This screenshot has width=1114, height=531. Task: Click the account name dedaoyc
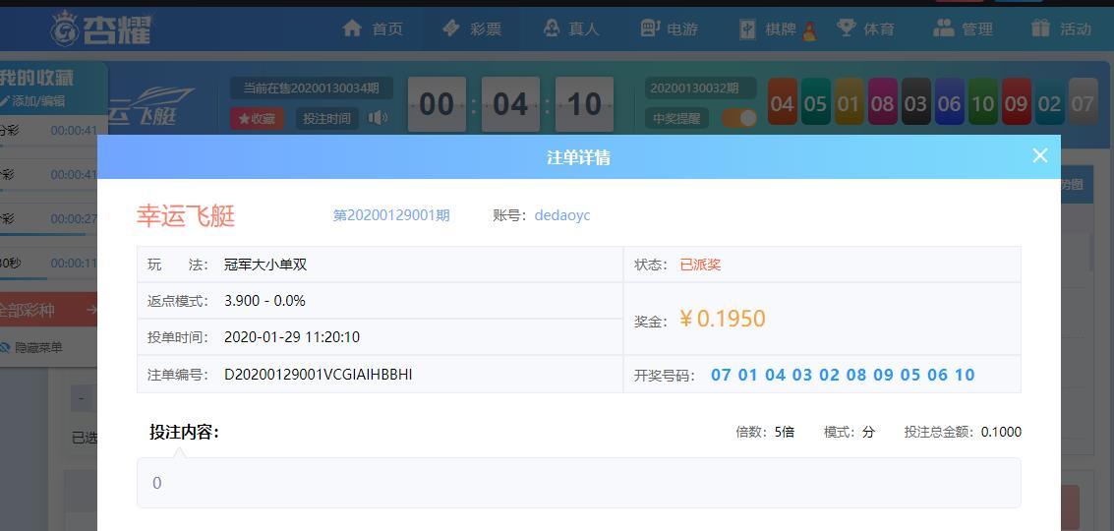pos(562,215)
